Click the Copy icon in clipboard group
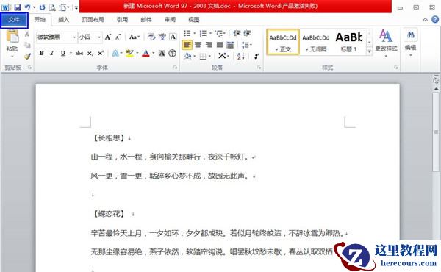Image resolution: width=441 pixels, height=272 pixels. (x=27, y=45)
